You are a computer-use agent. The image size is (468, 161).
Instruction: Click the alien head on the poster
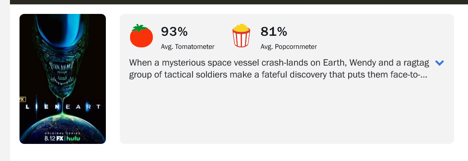click(x=62, y=60)
